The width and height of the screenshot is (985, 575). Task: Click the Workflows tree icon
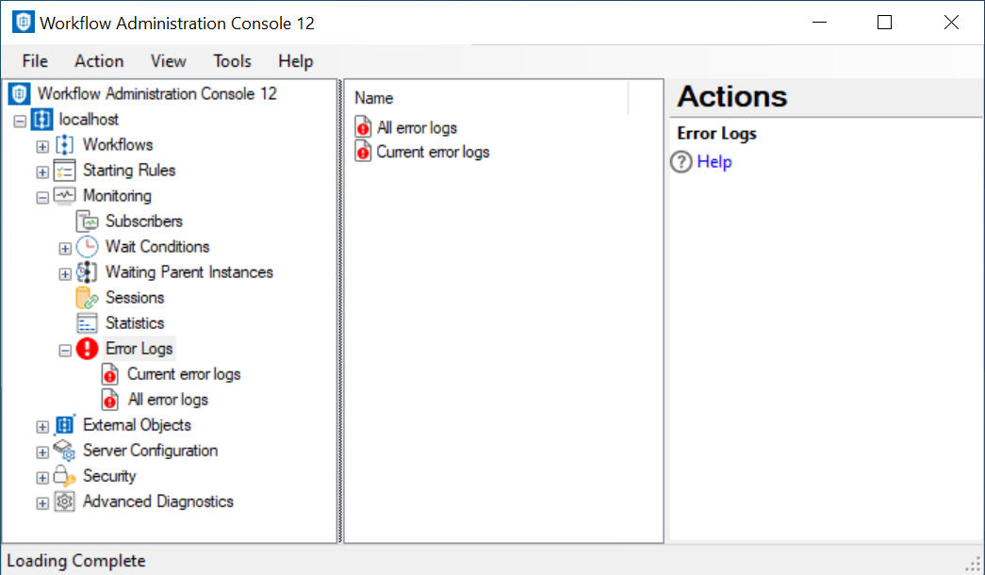pos(65,145)
